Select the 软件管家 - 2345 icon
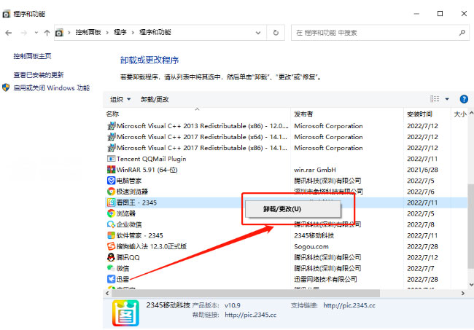474x330 pixels. click(112, 235)
